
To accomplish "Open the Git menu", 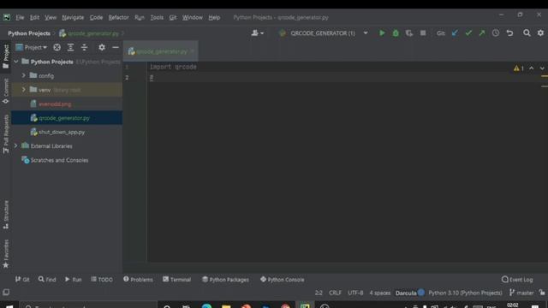I will click(x=173, y=17).
